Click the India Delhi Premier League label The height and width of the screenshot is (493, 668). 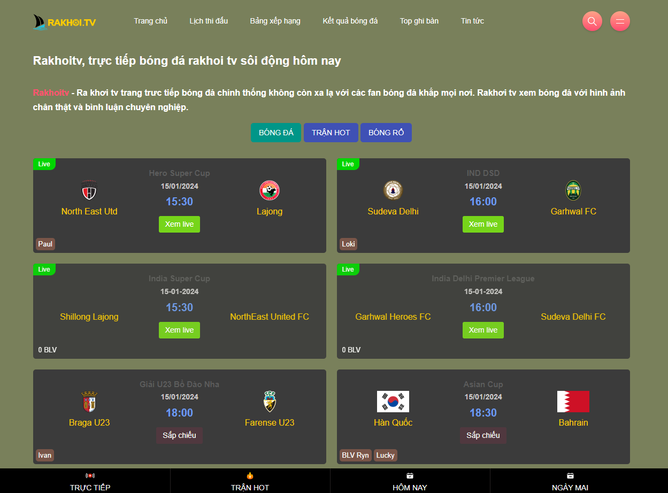(483, 279)
